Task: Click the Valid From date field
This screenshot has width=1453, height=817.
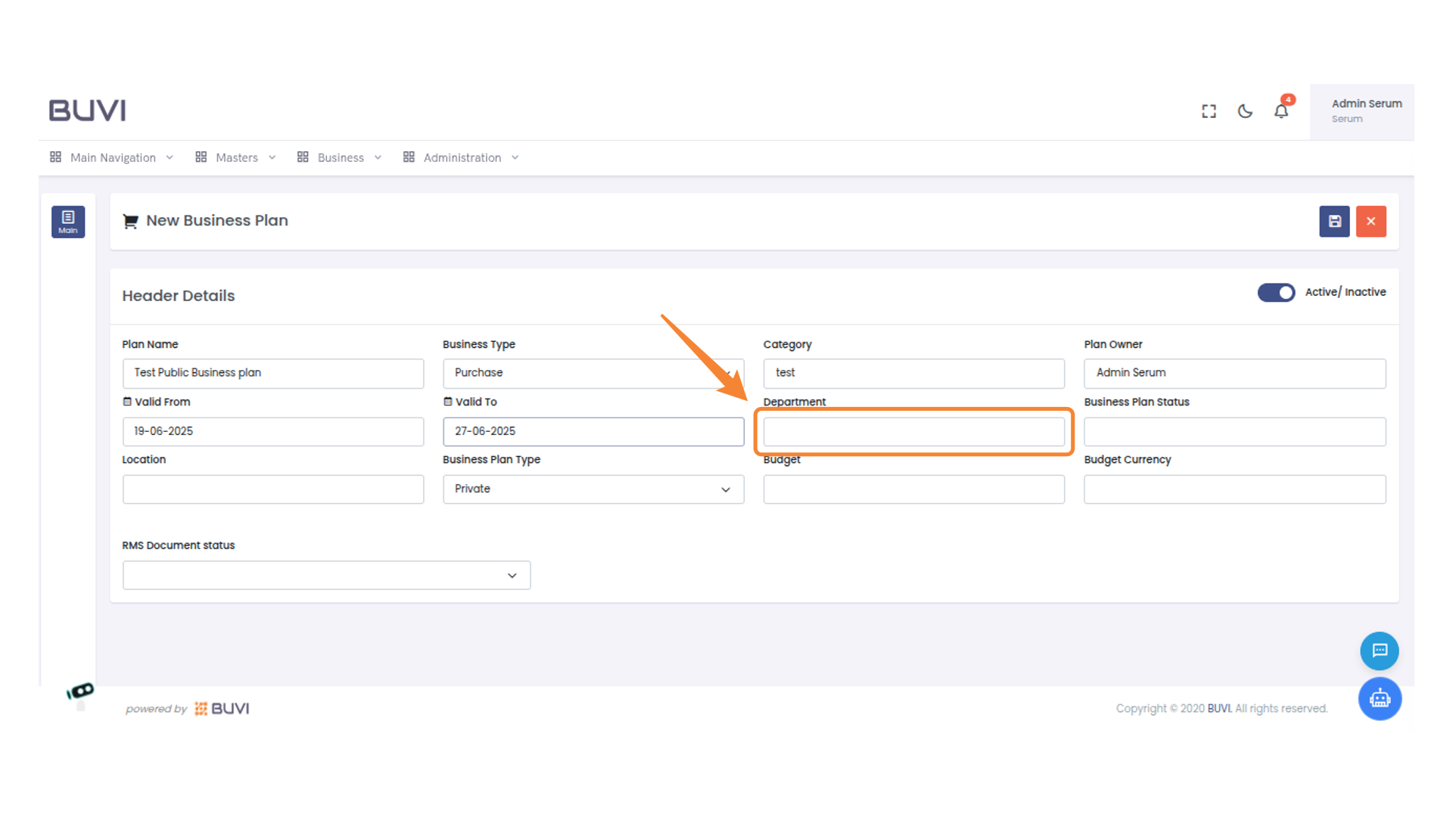Action: [272, 431]
